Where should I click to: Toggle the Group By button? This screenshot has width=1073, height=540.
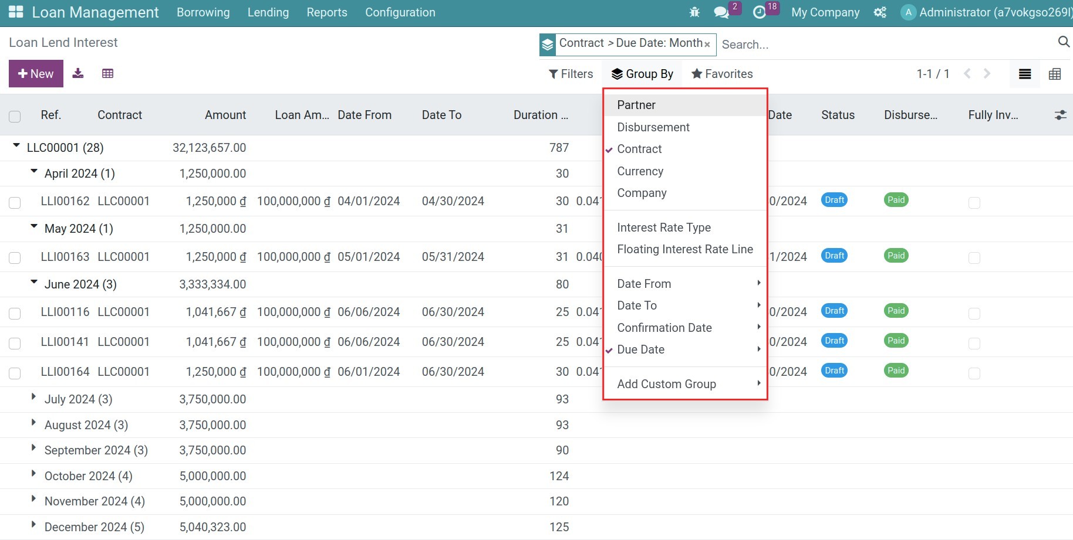[x=642, y=74]
